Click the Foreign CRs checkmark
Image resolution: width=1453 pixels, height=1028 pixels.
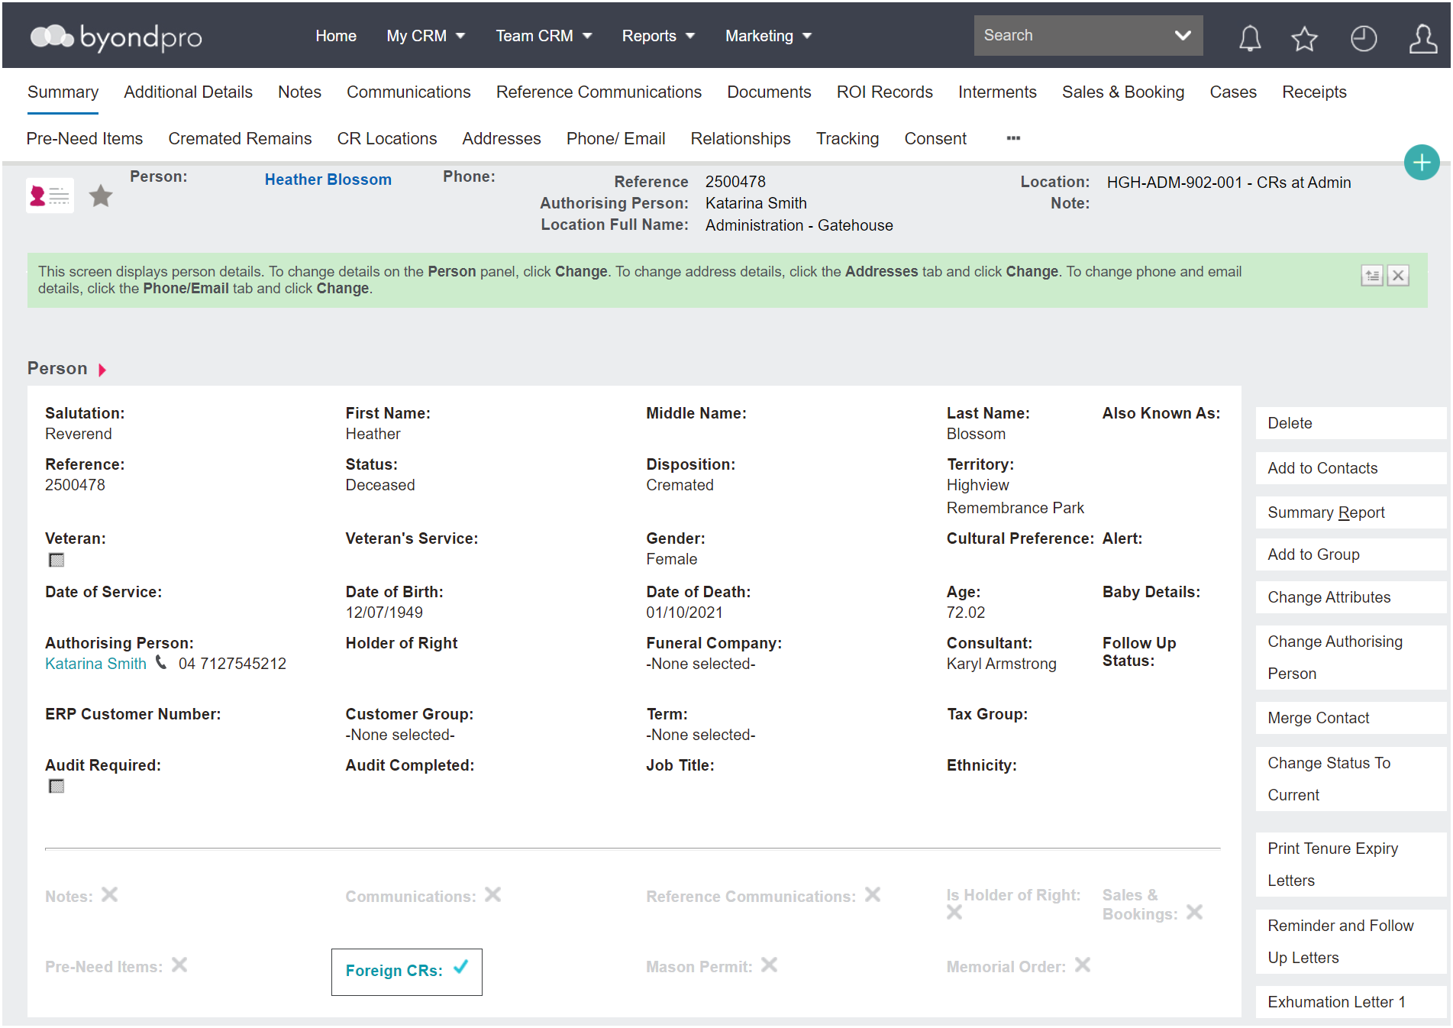point(460,968)
